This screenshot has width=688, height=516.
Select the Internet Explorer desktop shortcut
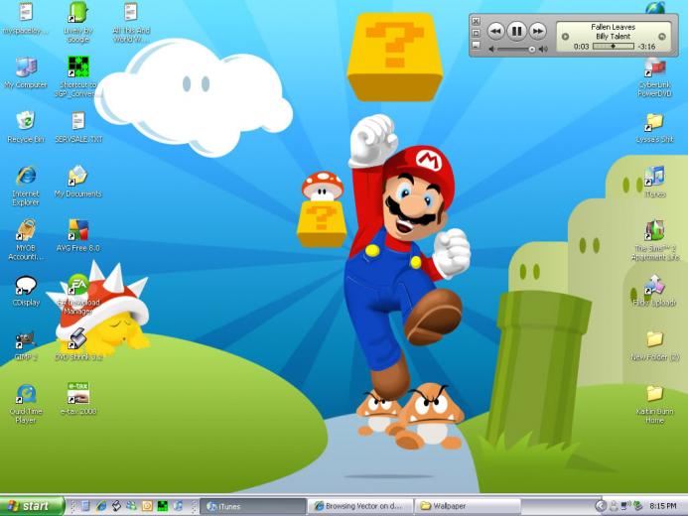[x=26, y=177]
